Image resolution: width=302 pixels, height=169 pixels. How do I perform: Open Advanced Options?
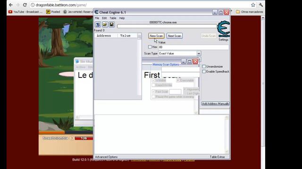[x=106, y=157]
